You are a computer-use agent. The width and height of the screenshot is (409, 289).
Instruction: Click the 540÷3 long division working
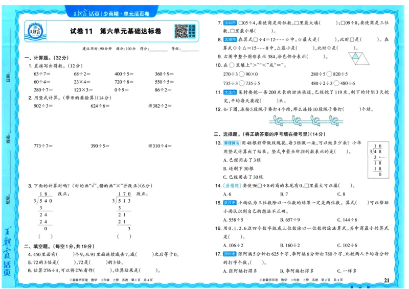[x=43, y=211]
